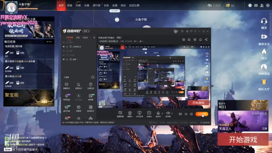The width and height of the screenshot is (272, 153).
Task: Open the stream settings gear beside 关闭直播
Action: pos(191,114)
